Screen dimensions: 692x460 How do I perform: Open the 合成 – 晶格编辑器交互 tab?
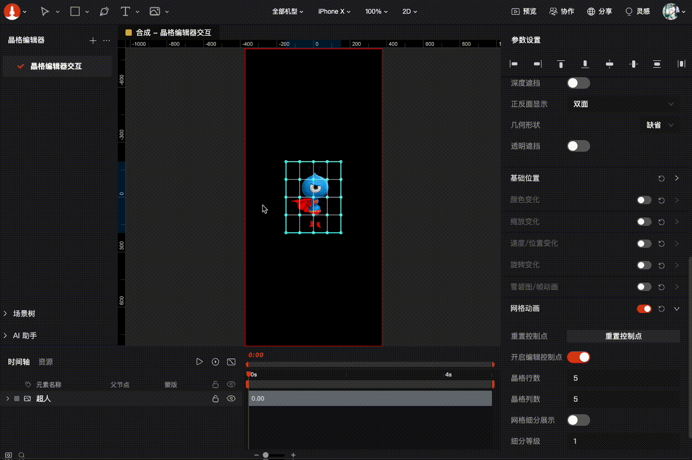173,33
